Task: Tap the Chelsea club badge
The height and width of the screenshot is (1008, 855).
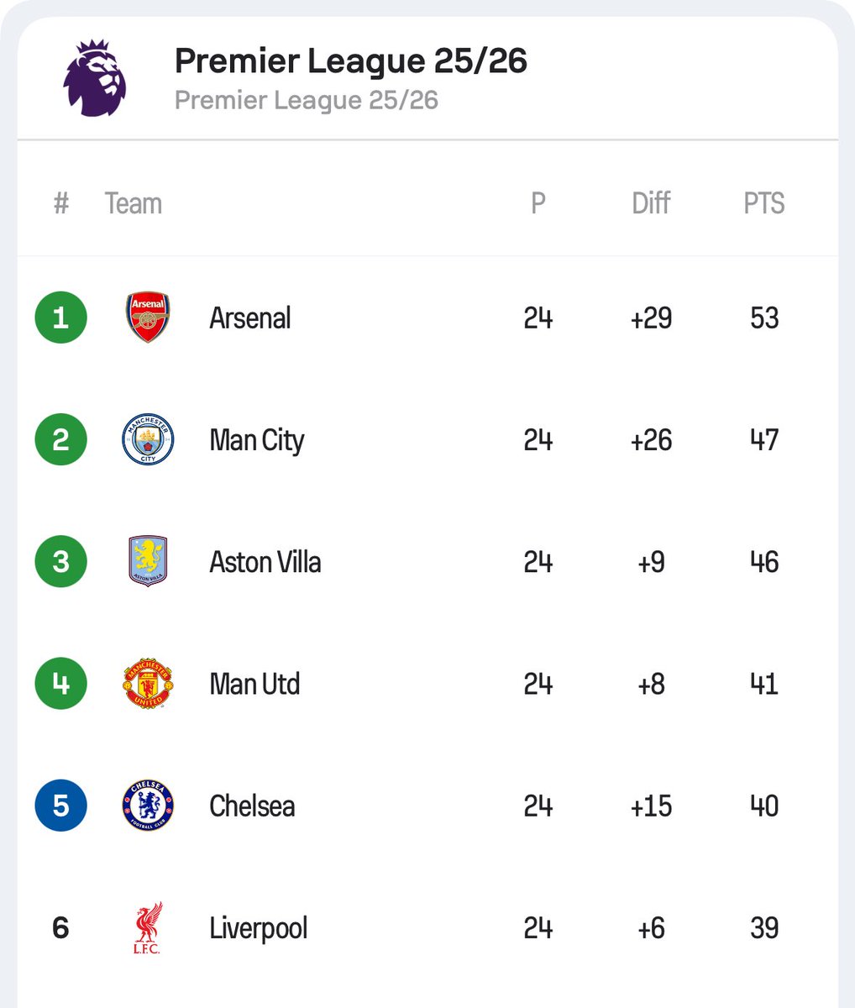Action: tap(148, 806)
